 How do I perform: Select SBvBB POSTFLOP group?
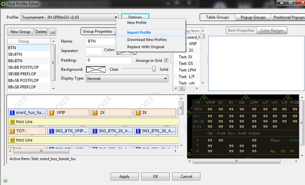click(x=29, y=67)
